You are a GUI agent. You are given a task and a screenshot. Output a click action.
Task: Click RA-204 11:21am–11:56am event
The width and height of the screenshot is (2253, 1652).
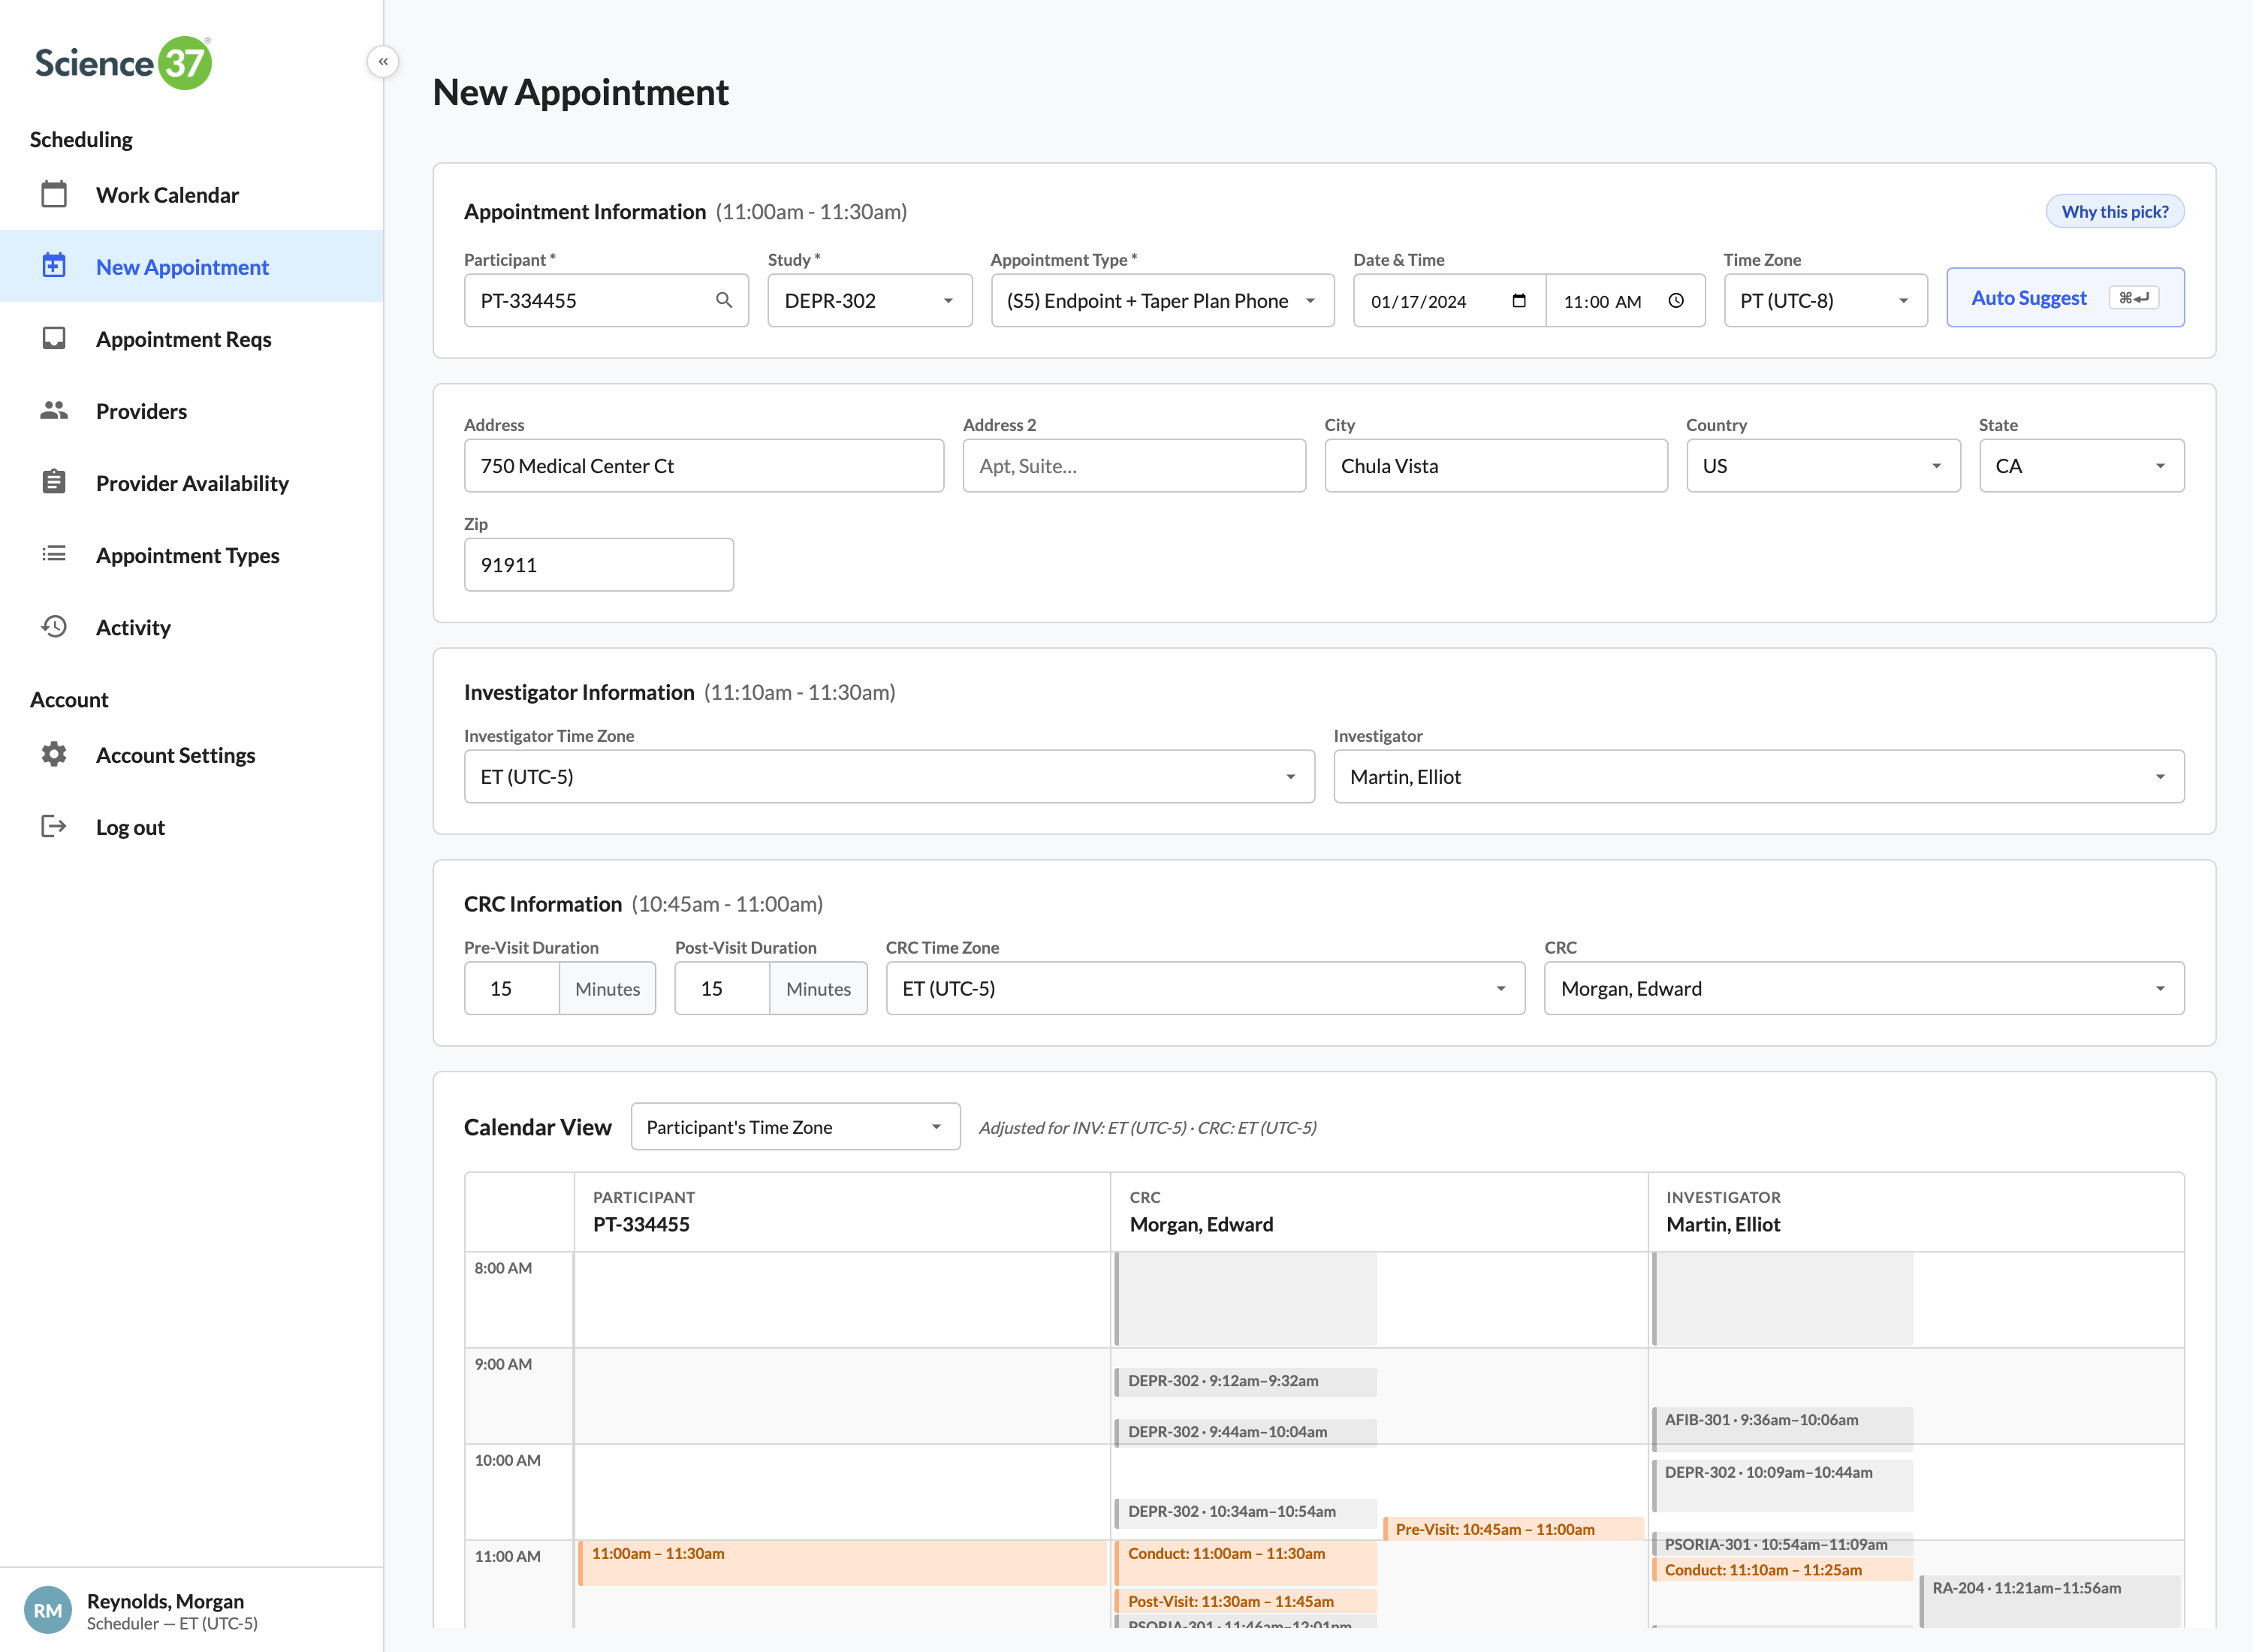pyautogui.click(x=2050, y=1601)
